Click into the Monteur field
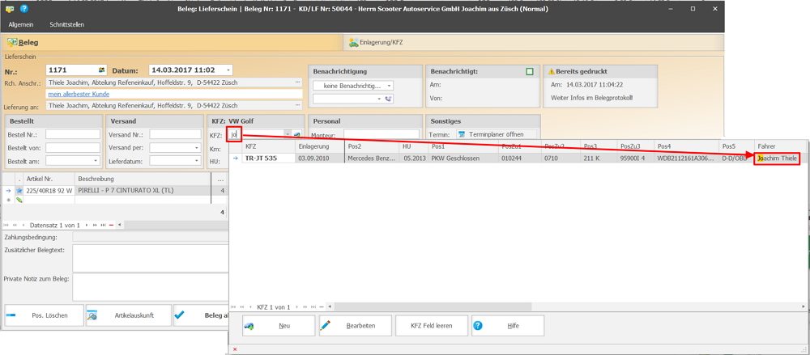 click(382, 134)
